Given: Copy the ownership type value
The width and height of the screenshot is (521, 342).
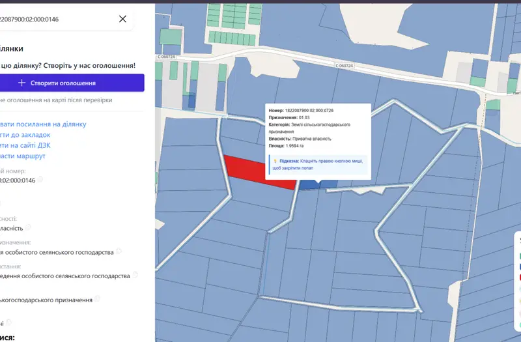Looking at the screenshot, I should [28, 227].
